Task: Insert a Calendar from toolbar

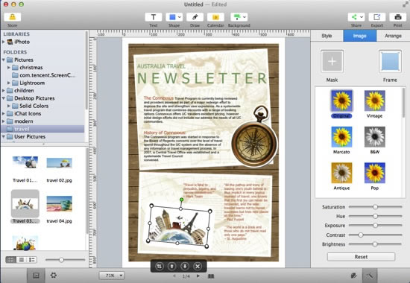Action: [x=215, y=17]
